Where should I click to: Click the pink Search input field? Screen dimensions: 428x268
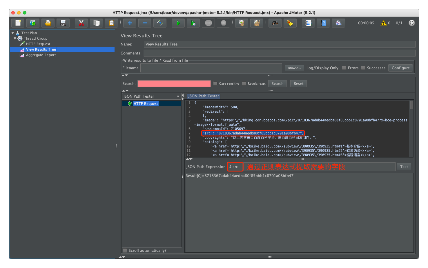tap(174, 83)
